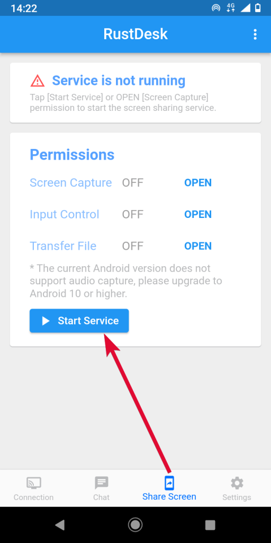Image resolution: width=271 pixels, height=543 pixels.
Task: Tap the Share Screen phone icon
Action: click(169, 483)
